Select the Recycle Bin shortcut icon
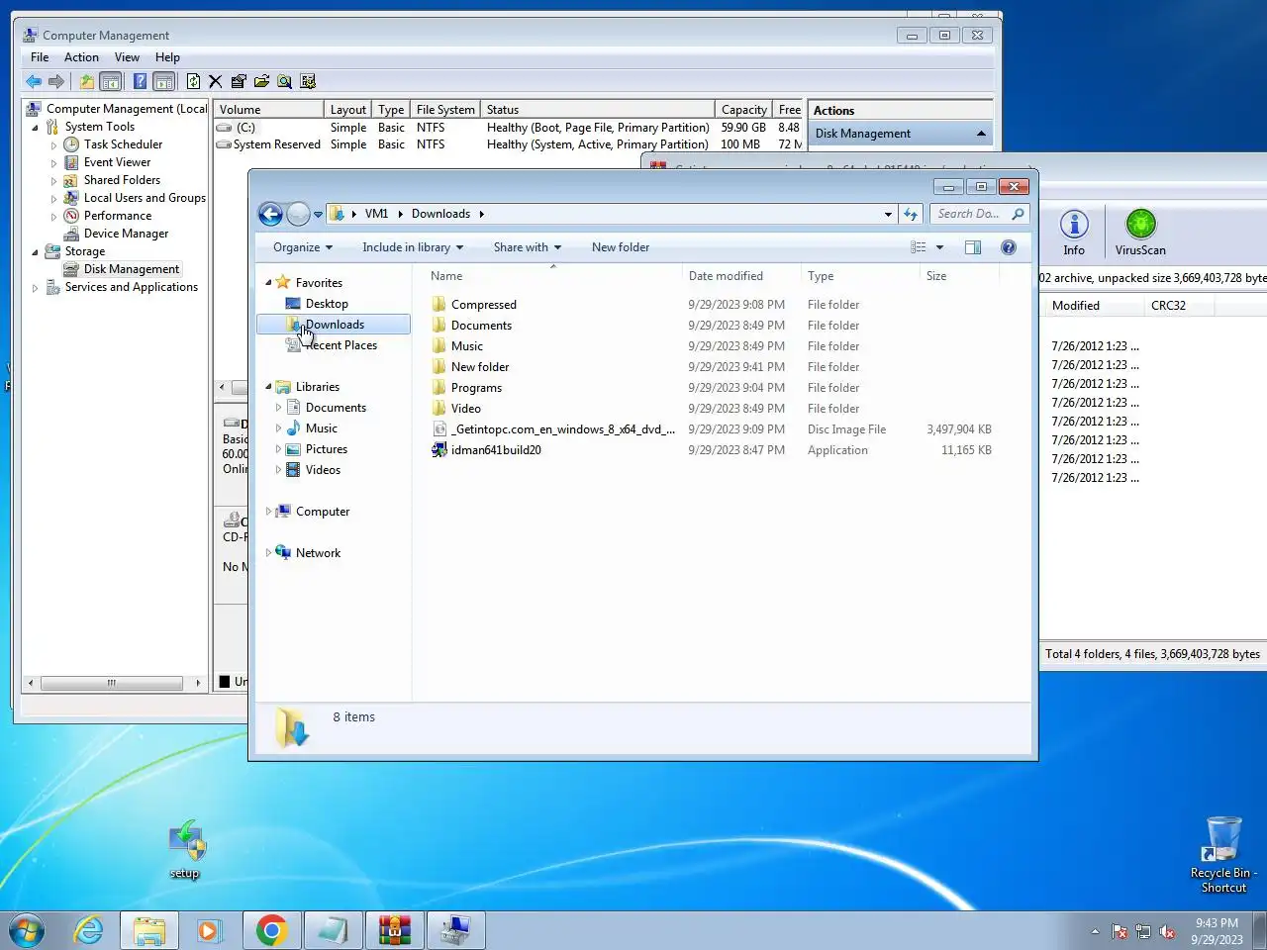The image size is (1267, 950). [1223, 855]
